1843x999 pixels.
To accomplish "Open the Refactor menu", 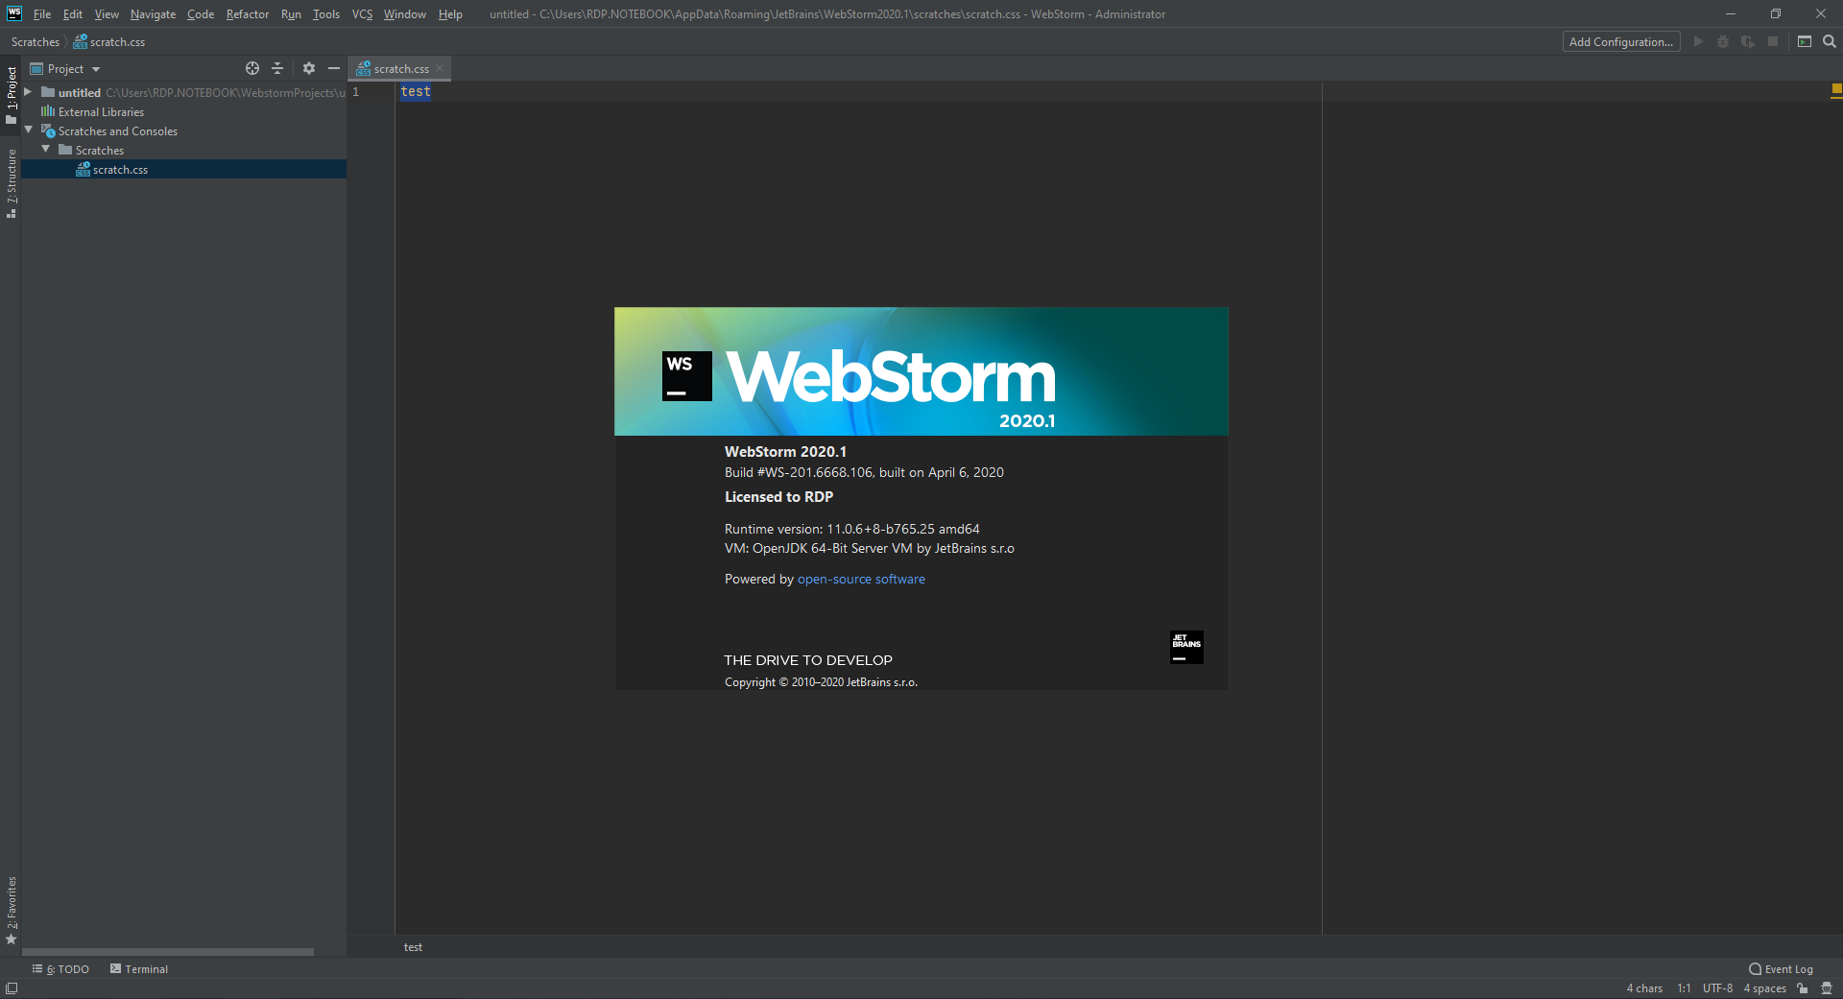I will 247,13.
